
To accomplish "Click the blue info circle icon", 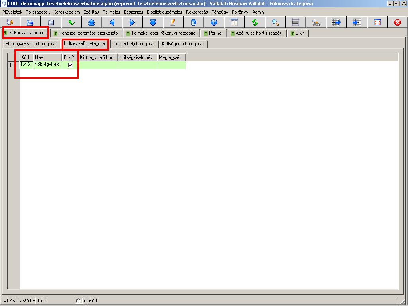I will 214,22.
